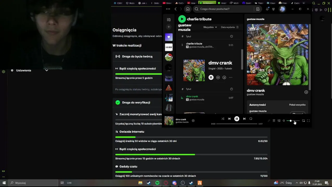
Task: Collapse Your Library sidebar icon
Action: point(169,19)
